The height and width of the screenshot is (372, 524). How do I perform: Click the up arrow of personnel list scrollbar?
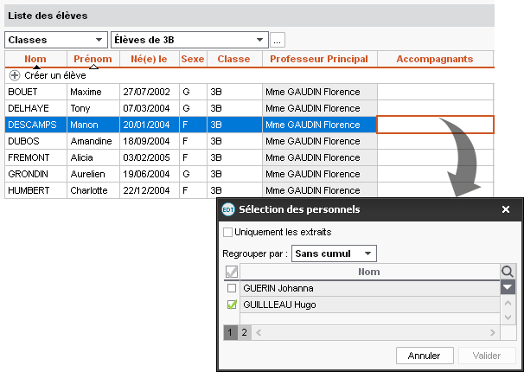508,304
